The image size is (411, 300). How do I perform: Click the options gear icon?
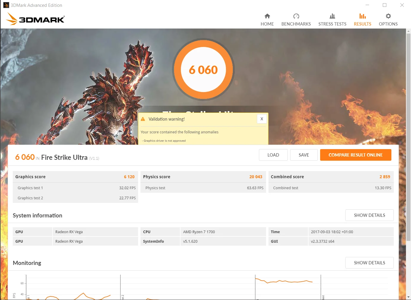click(x=388, y=16)
